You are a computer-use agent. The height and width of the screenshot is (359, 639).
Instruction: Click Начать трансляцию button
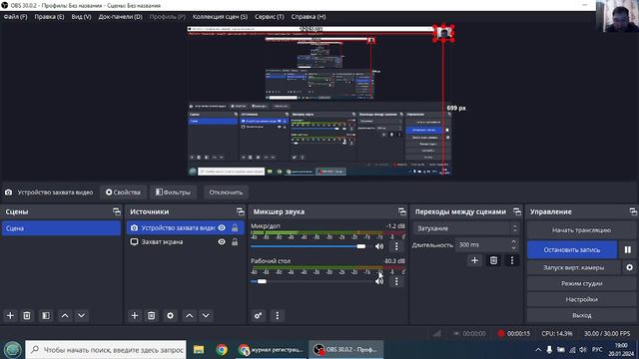581,230
